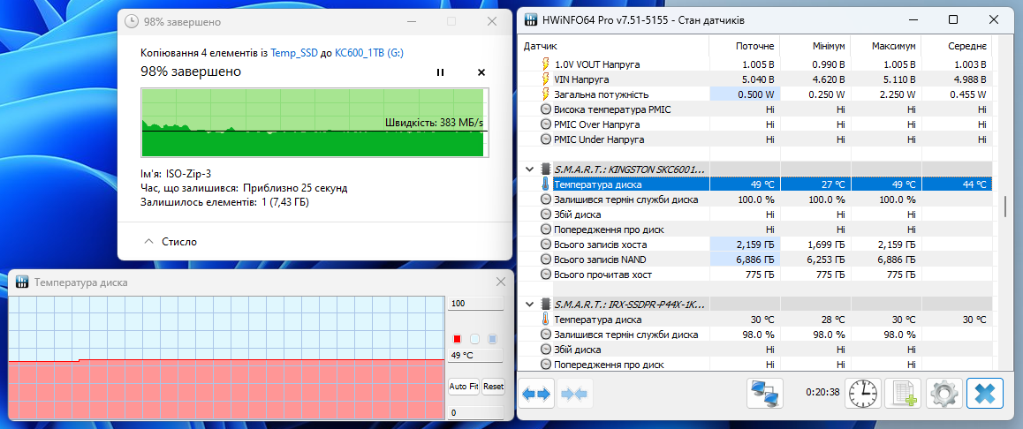The height and width of the screenshot is (429, 1023).
Task: Select the red graph color swatch
Action: coord(457,339)
